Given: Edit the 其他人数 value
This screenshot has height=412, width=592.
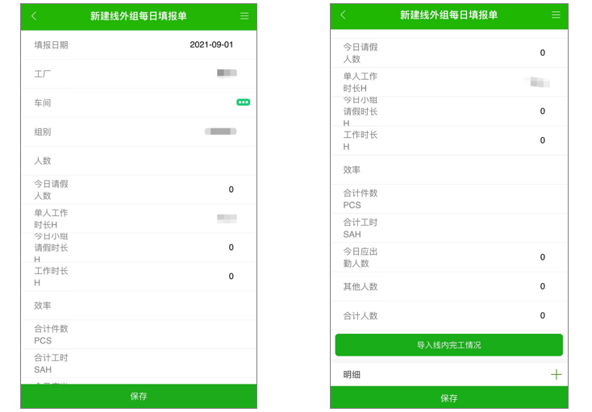Looking at the screenshot, I should [x=543, y=286].
